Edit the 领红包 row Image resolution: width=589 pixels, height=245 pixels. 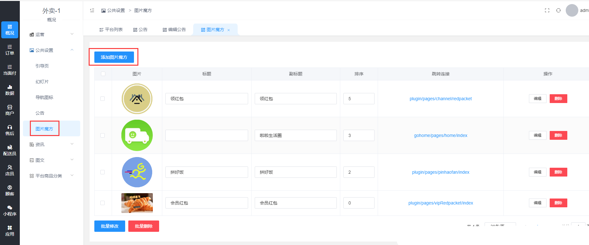(538, 99)
